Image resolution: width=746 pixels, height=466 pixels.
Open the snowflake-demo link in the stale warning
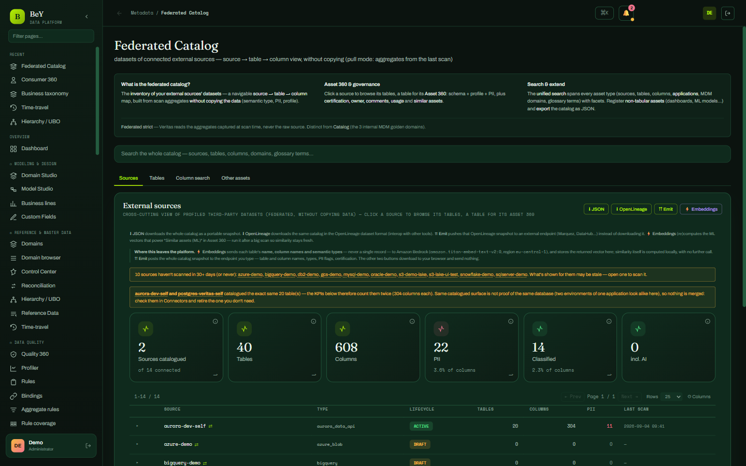pyautogui.click(x=476, y=274)
